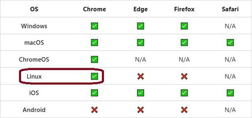Select the macOS Firefox checkmark box
The height and width of the screenshot is (118, 252).
point(184,43)
